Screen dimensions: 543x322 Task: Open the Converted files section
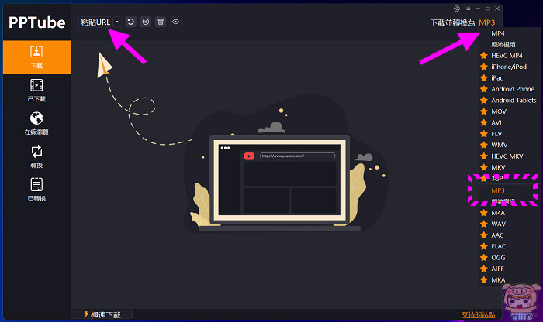coord(36,190)
